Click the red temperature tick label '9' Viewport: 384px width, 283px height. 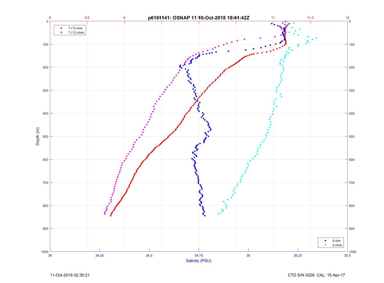pos(124,18)
